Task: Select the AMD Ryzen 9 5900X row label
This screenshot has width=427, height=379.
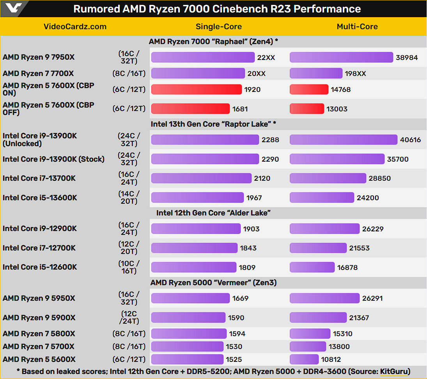Action: tap(39, 317)
